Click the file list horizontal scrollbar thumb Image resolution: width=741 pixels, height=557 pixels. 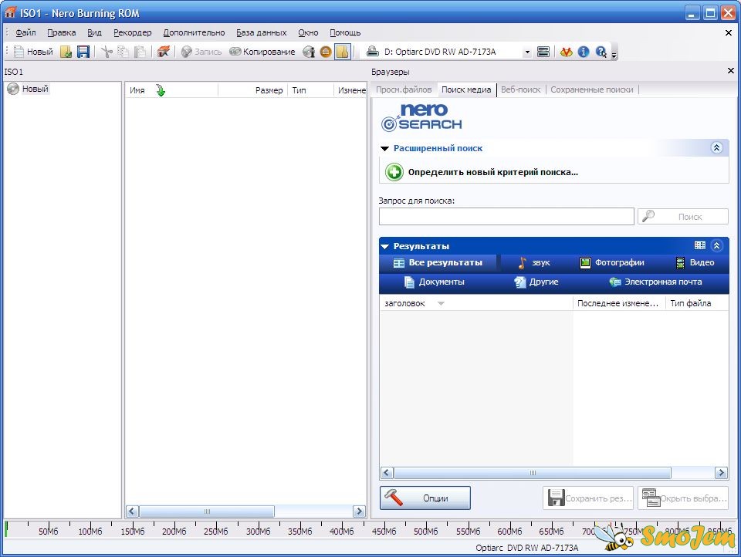(207, 511)
